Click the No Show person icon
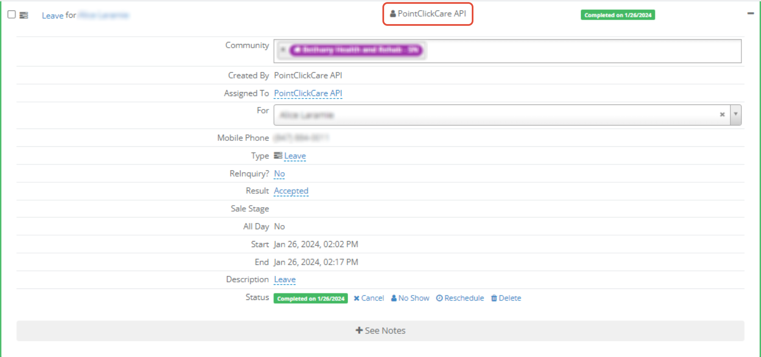Image resolution: width=761 pixels, height=357 pixels. [394, 298]
